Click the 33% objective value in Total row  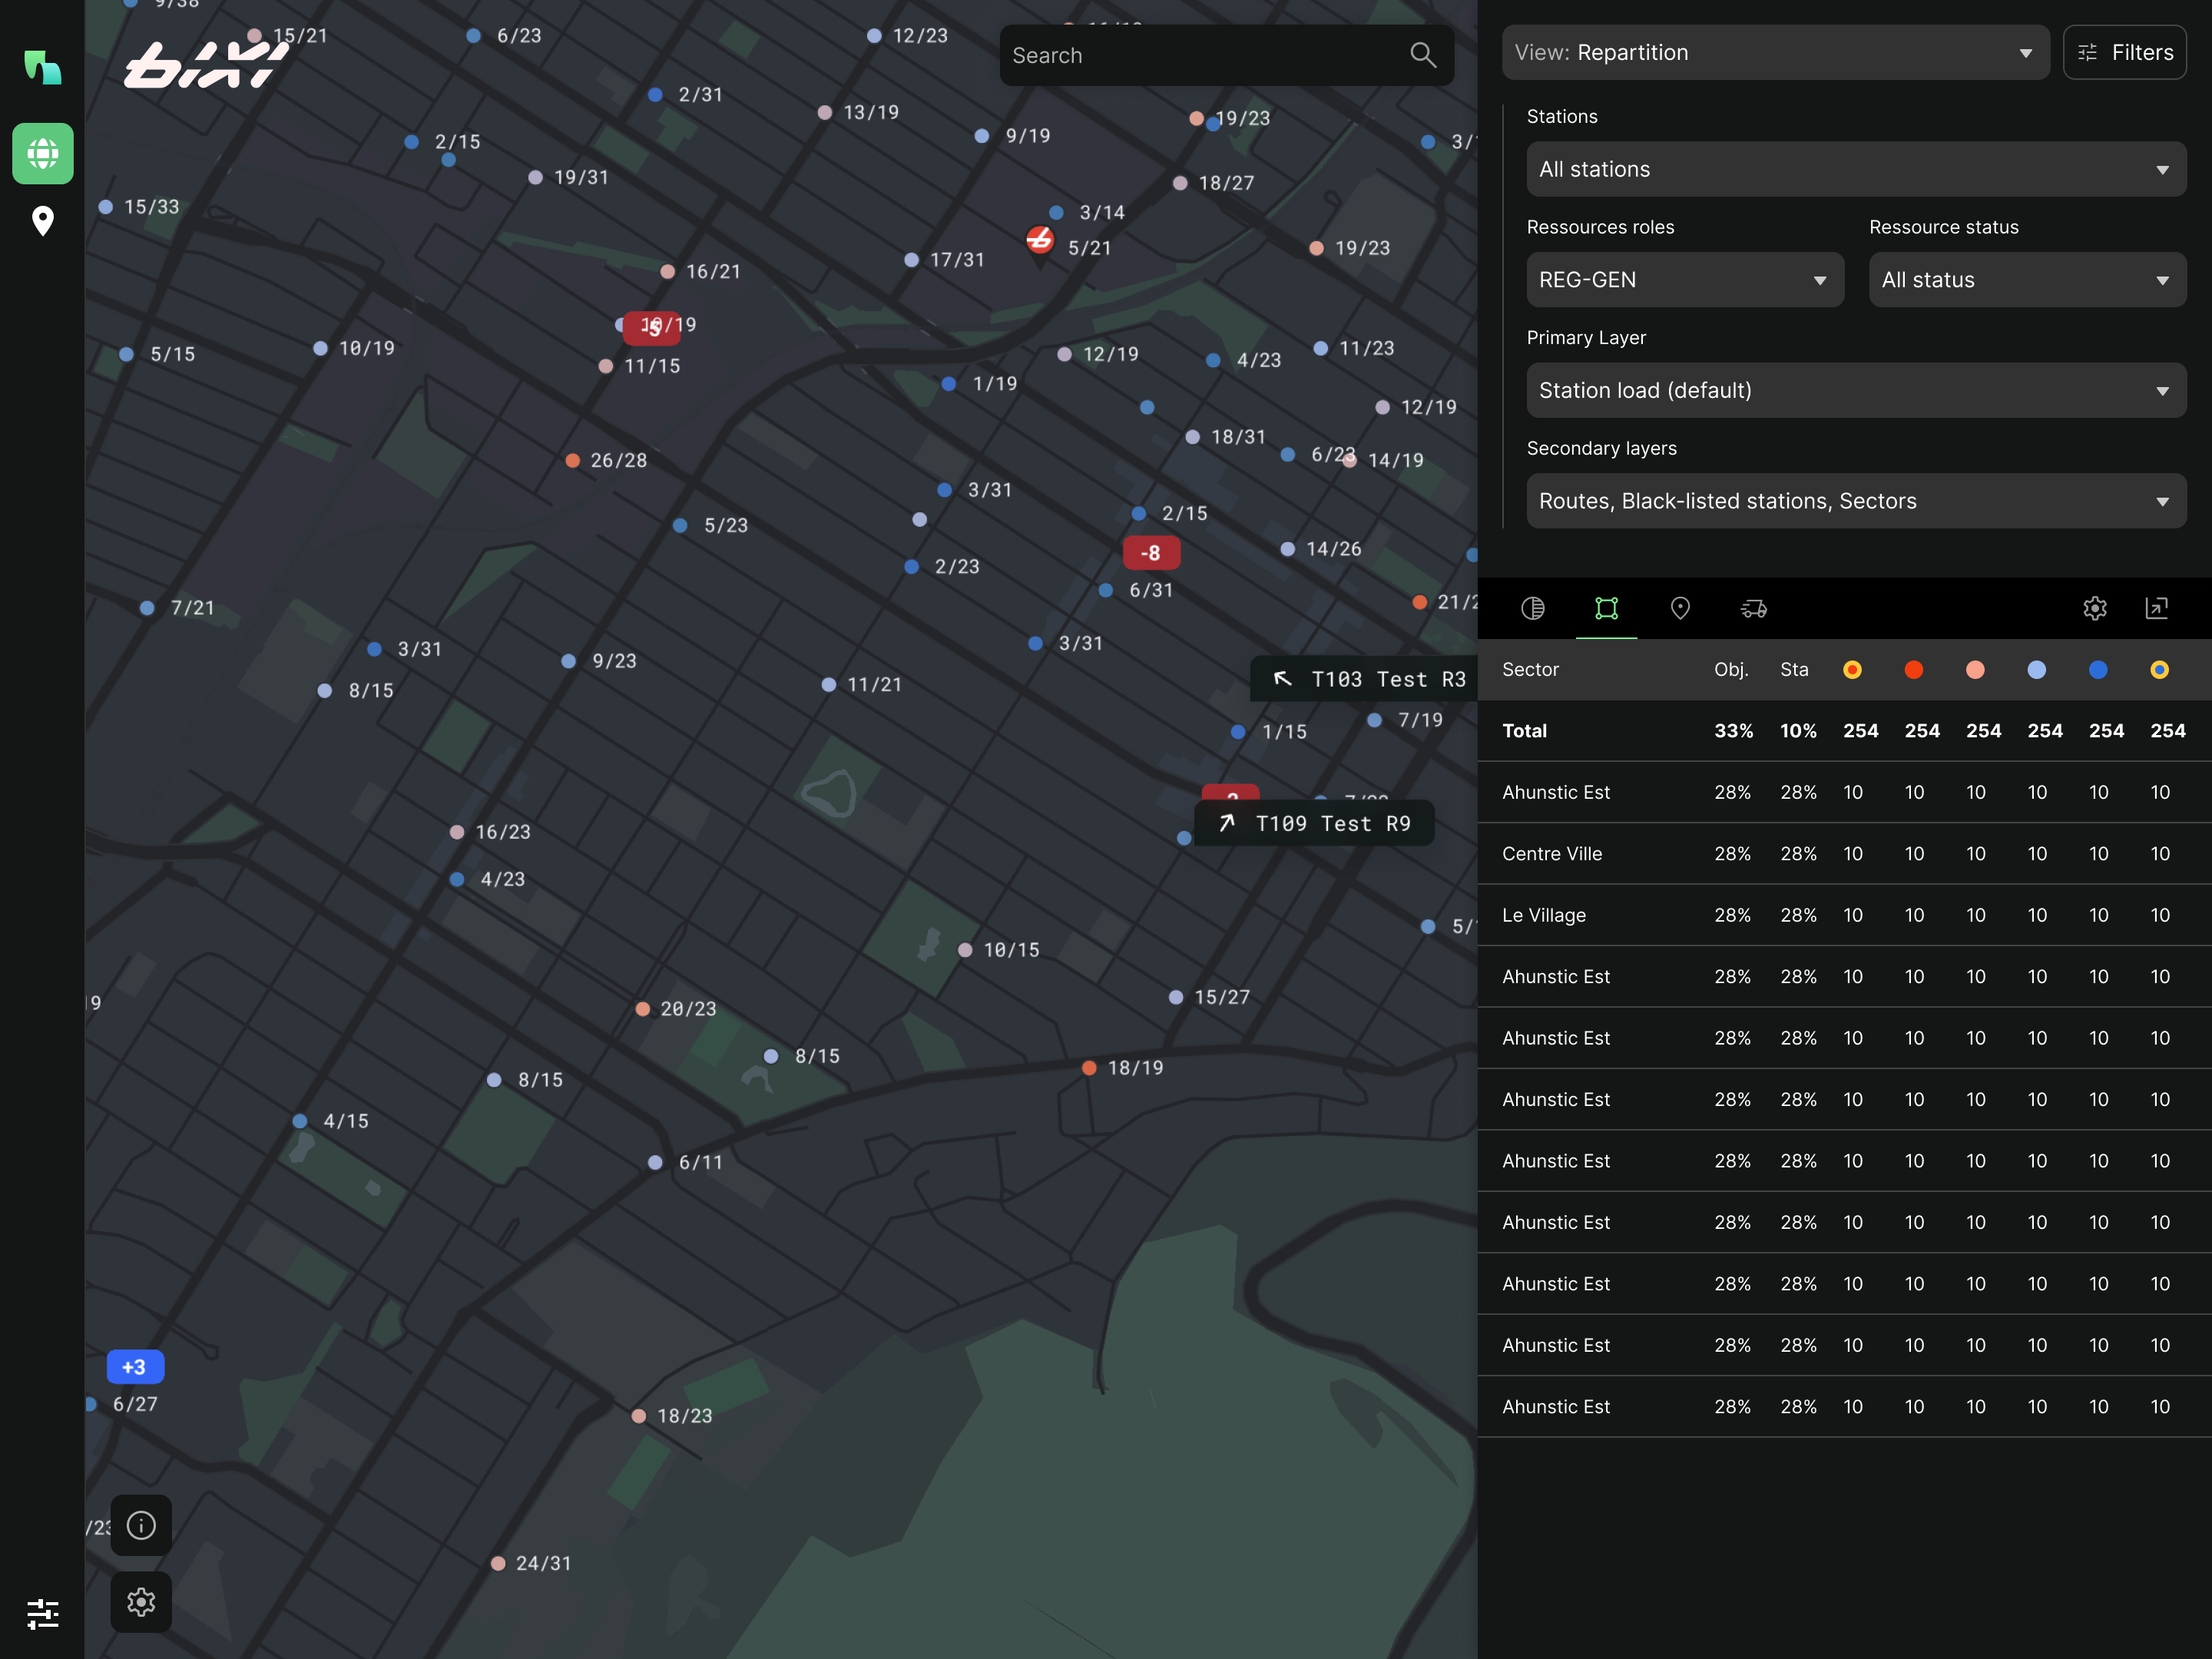pos(1733,731)
